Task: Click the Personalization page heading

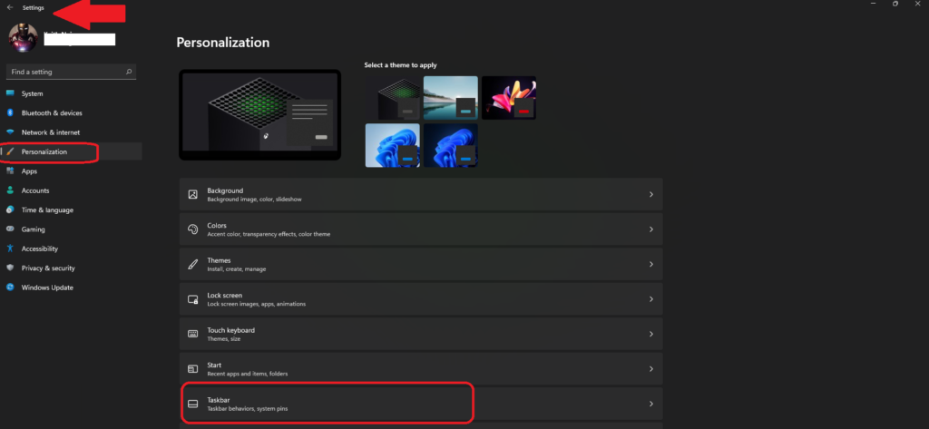Action: (223, 43)
